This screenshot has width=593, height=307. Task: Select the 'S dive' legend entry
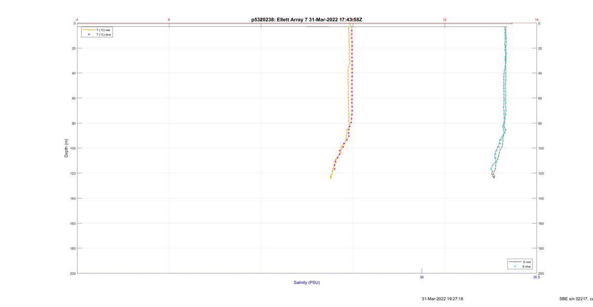tap(527, 267)
